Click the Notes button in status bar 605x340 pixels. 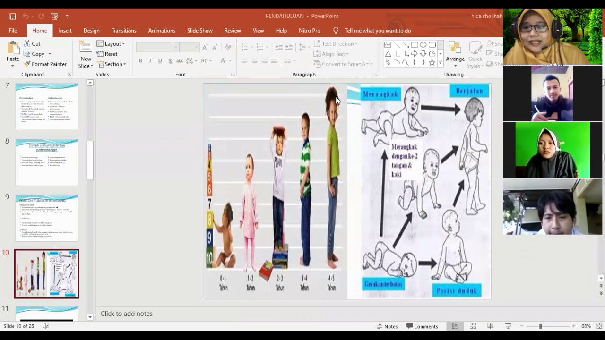(x=387, y=326)
